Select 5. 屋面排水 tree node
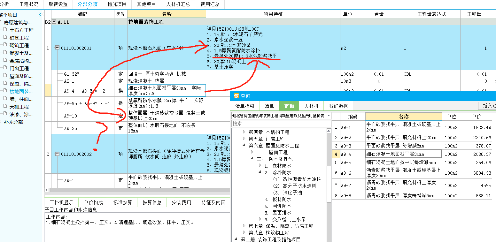This screenshot has width=496, height=242. point(278,213)
